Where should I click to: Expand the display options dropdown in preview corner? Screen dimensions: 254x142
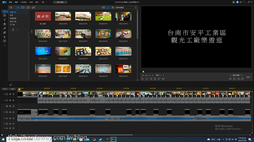click(x=249, y=77)
